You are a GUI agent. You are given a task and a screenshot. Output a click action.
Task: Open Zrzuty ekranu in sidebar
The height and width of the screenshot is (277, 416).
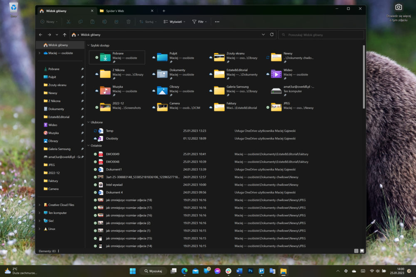click(60, 85)
